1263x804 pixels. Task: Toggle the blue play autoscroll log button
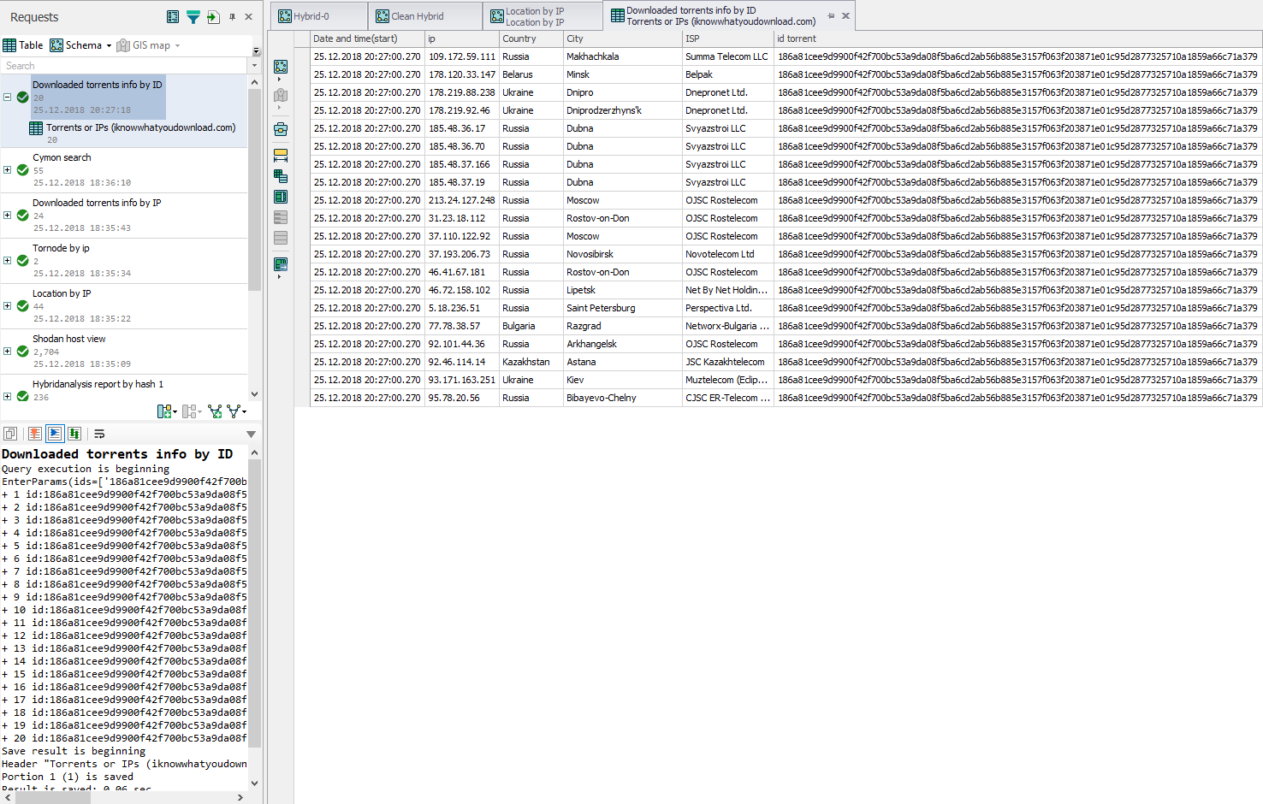pos(55,434)
